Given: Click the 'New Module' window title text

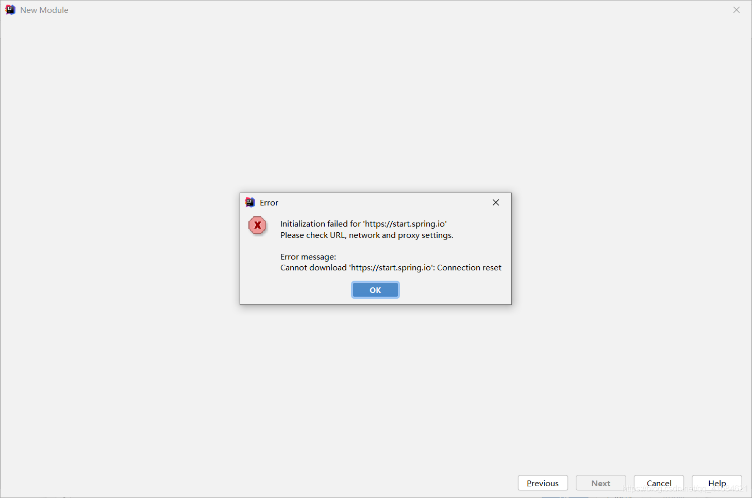Looking at the screenshot, I should [44, 10].
